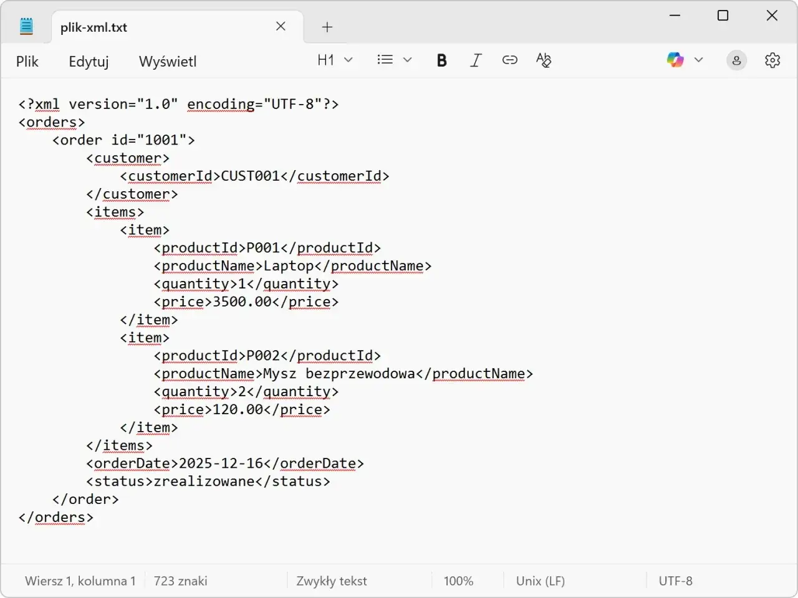Open the H1 heading dropdown
Viewport: 798px width, 598px height.
335,60
